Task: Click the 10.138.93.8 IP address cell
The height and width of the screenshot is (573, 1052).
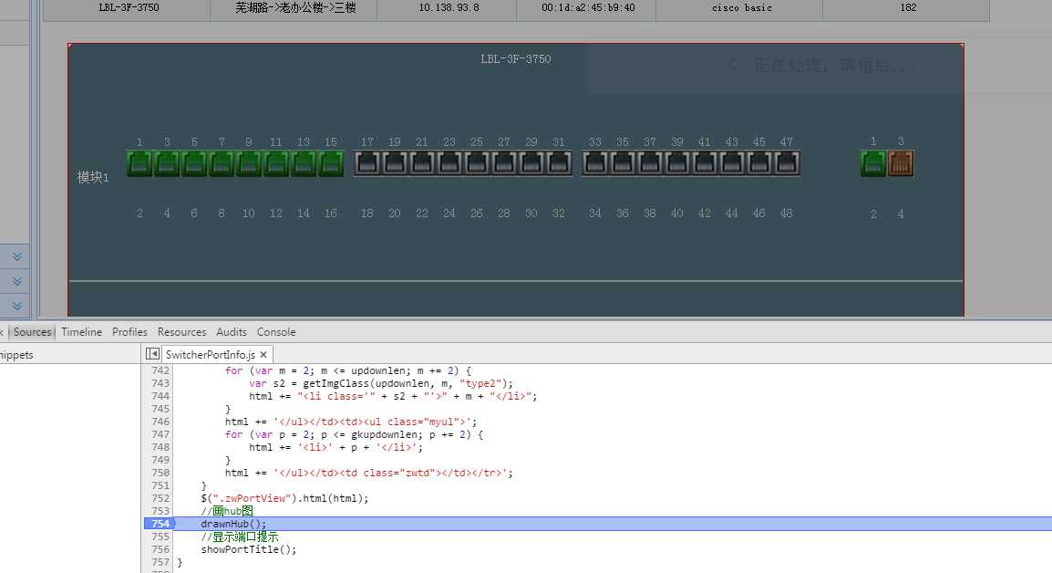Action: pos(449,8)
